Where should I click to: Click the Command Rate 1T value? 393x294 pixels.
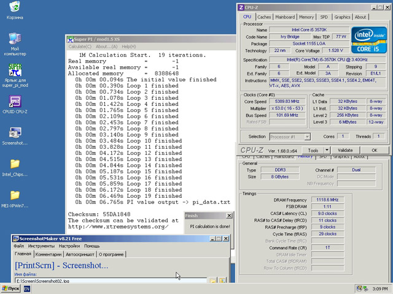(x=327, y=247)
